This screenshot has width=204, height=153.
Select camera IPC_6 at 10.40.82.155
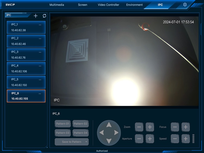point(26,96)
